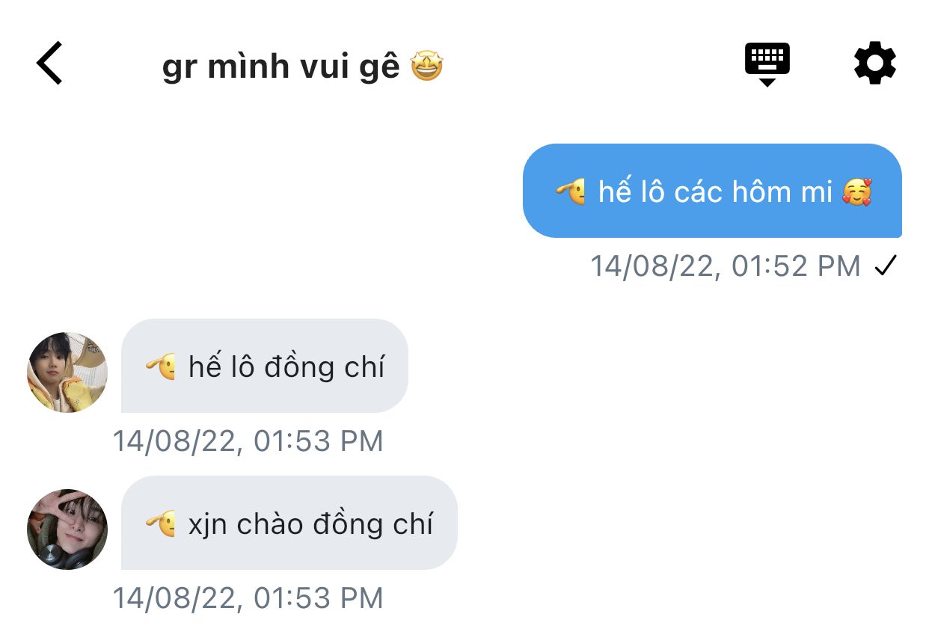Viewport: 929px width, 623px height.
Task: Tap salute emoji in "xjn chào đồng chí"
Action: click(x=161, y=524)
